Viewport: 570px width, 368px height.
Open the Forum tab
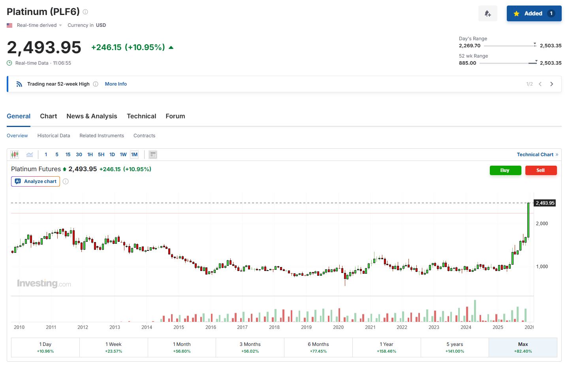click(x=175, y=116)
